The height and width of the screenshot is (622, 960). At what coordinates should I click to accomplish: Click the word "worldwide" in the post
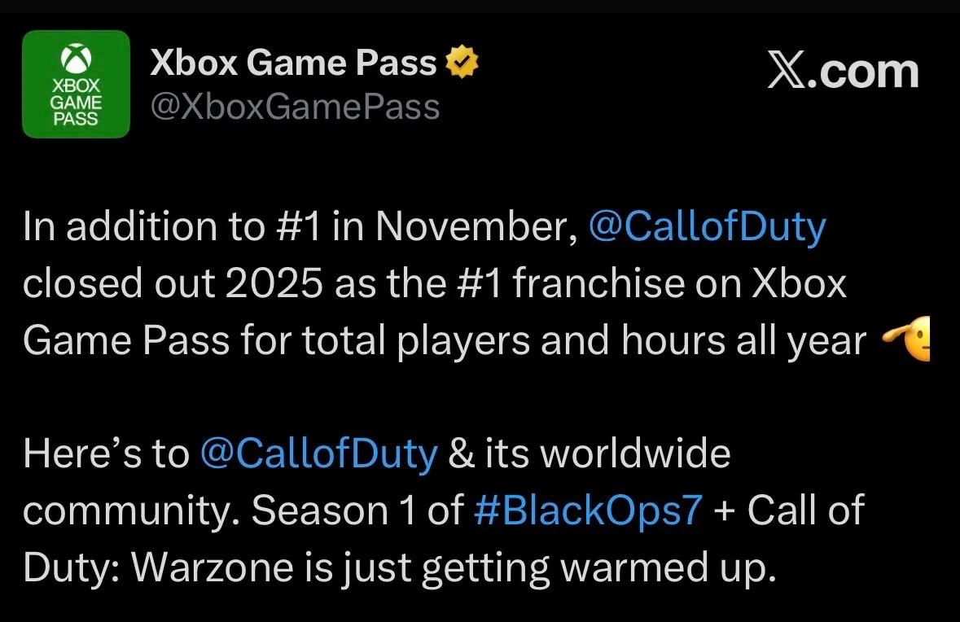[x=635, y=453]
